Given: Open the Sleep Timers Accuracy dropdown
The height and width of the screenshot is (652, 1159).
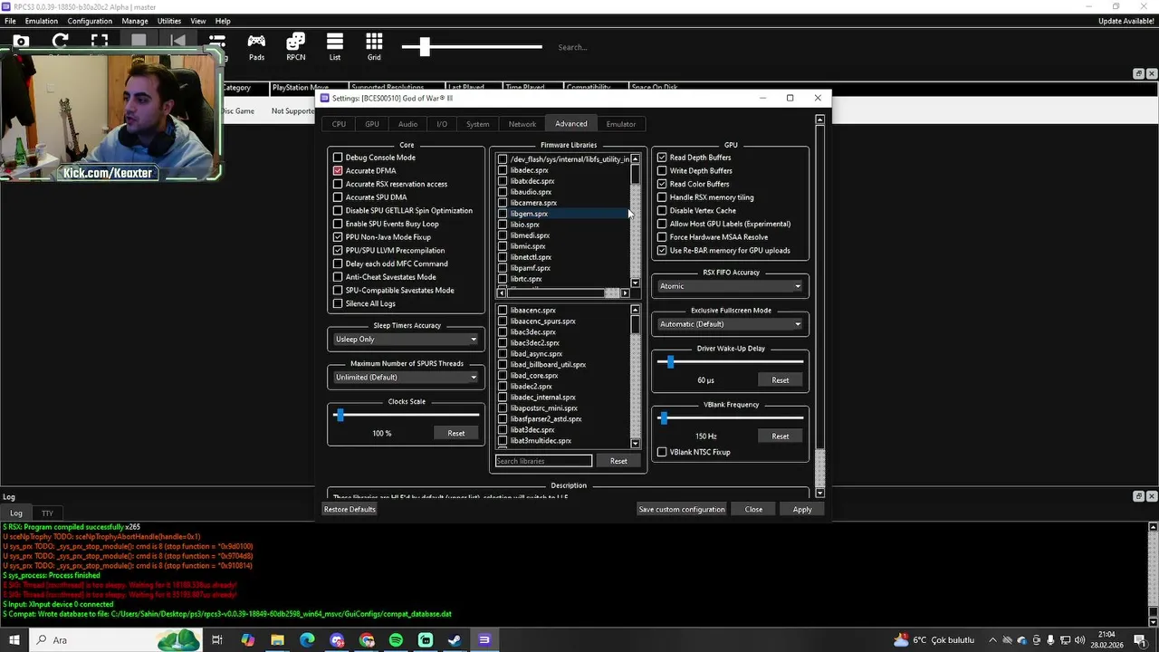Looking at the screenshot, I should click(x=406, y=339).
